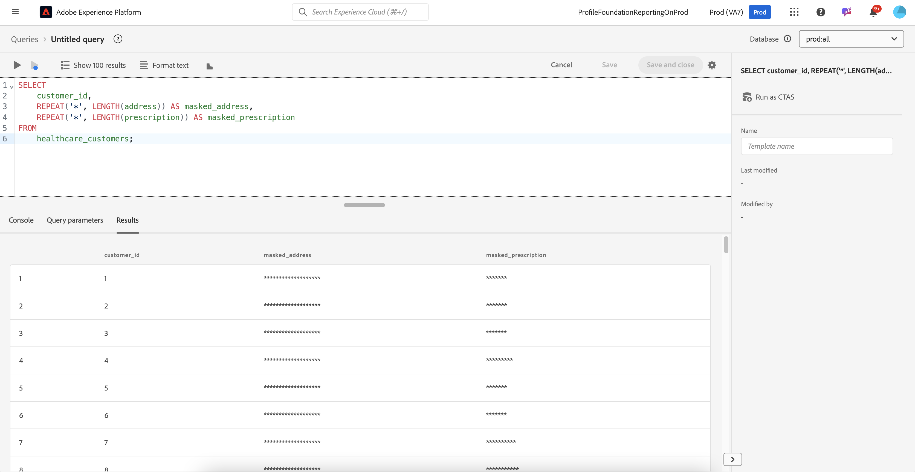Open the hamburger navigation menu
Viewport: 915px width, 472px height.
pyautogui.click(x=15, y=12)
